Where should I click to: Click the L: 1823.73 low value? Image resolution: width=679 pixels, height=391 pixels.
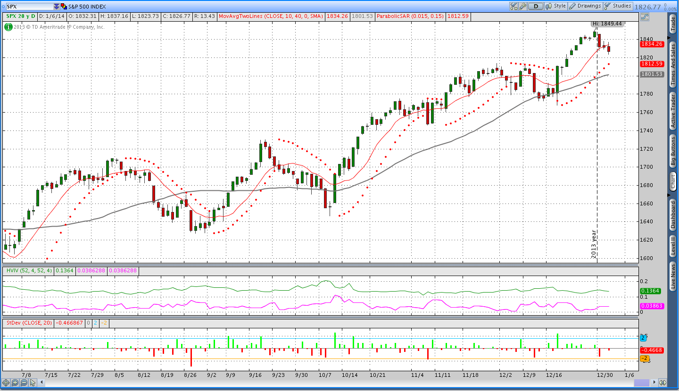click(145, 16)
